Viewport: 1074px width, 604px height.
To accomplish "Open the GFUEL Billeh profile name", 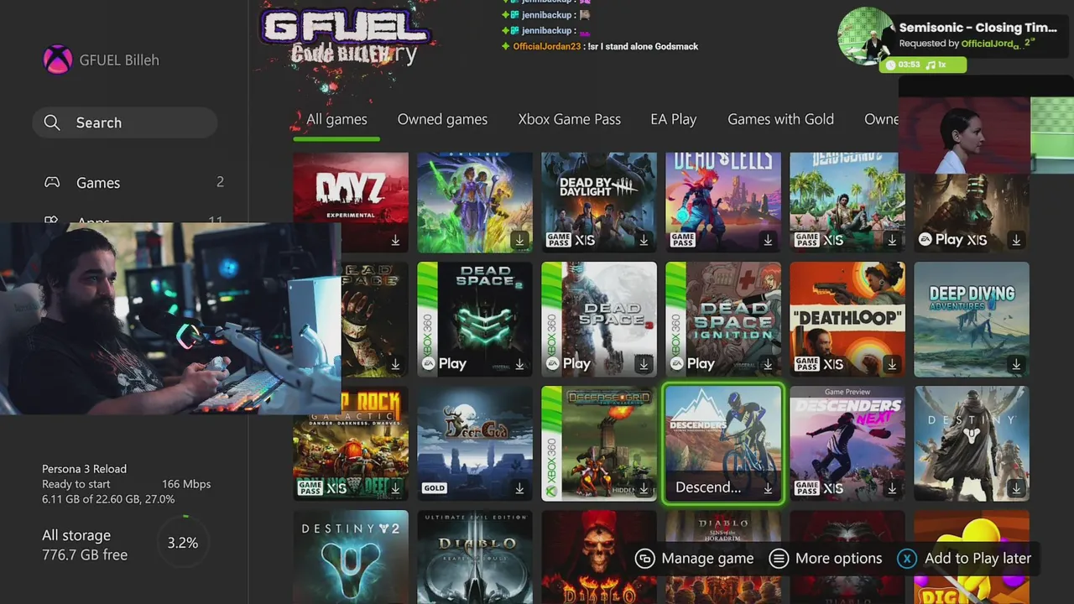I will coord(119,60).
